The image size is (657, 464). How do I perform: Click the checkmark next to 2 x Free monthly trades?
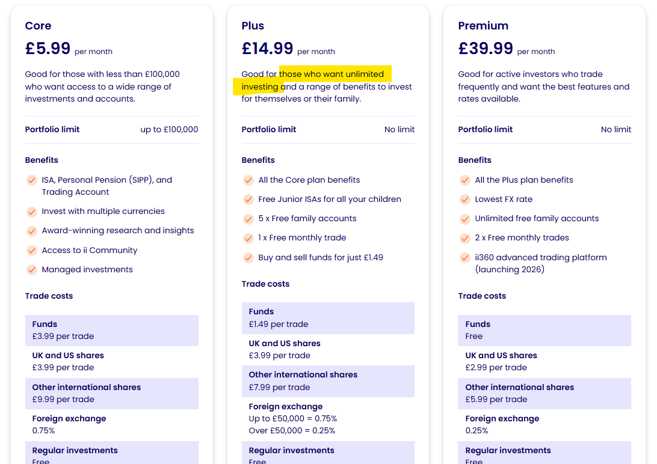465,238
